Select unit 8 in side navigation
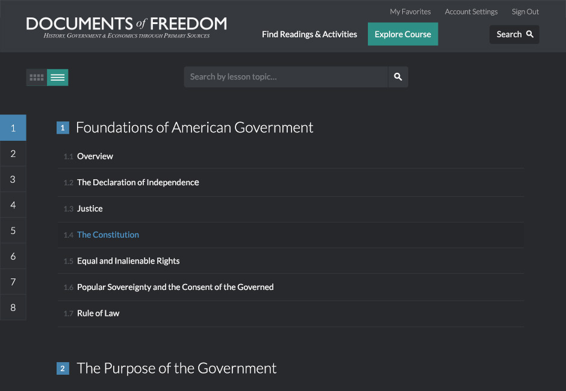The height and width of the screenshot is (391, 566). [x=13, y=307]
